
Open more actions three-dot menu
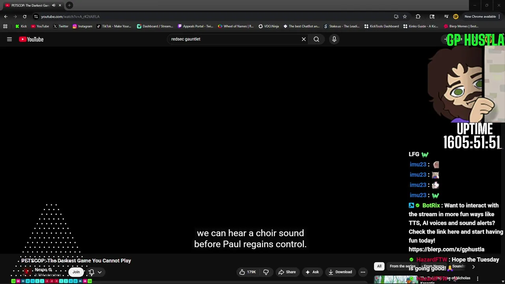tap(363, 272)
